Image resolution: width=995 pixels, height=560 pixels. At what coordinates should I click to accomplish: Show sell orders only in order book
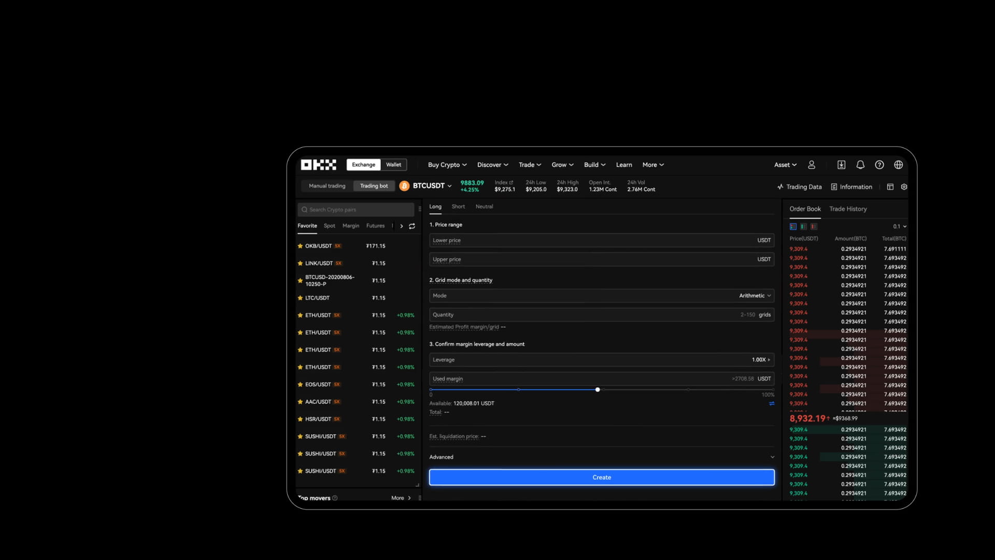(814, 227)
